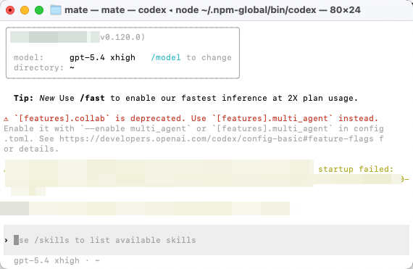413x269 pixels.
Task: Click the /fast command in the tip
Action: pos(92,98)
